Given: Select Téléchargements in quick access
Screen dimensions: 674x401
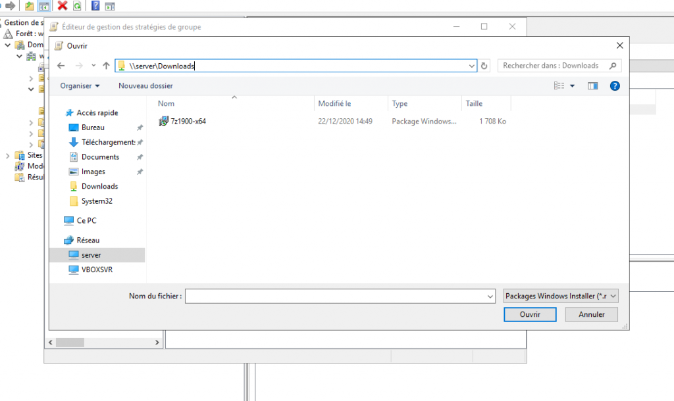Looking at the screenshot, I should click(x=108, y=142).
